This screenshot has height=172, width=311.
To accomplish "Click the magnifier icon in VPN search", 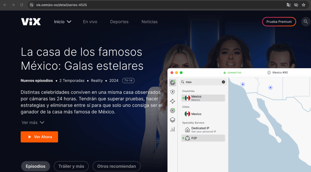I will [x=183, y=82].
